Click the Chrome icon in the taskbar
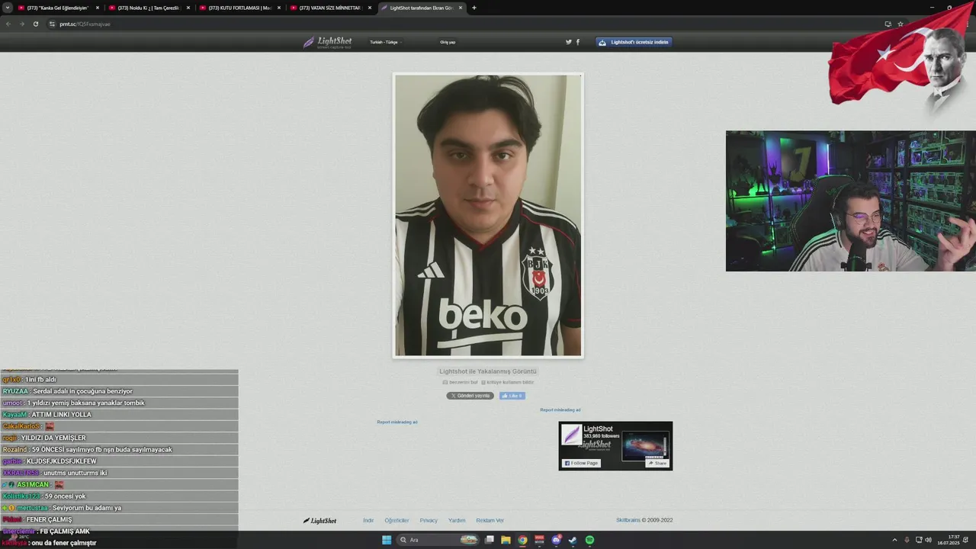 point(522,540)
